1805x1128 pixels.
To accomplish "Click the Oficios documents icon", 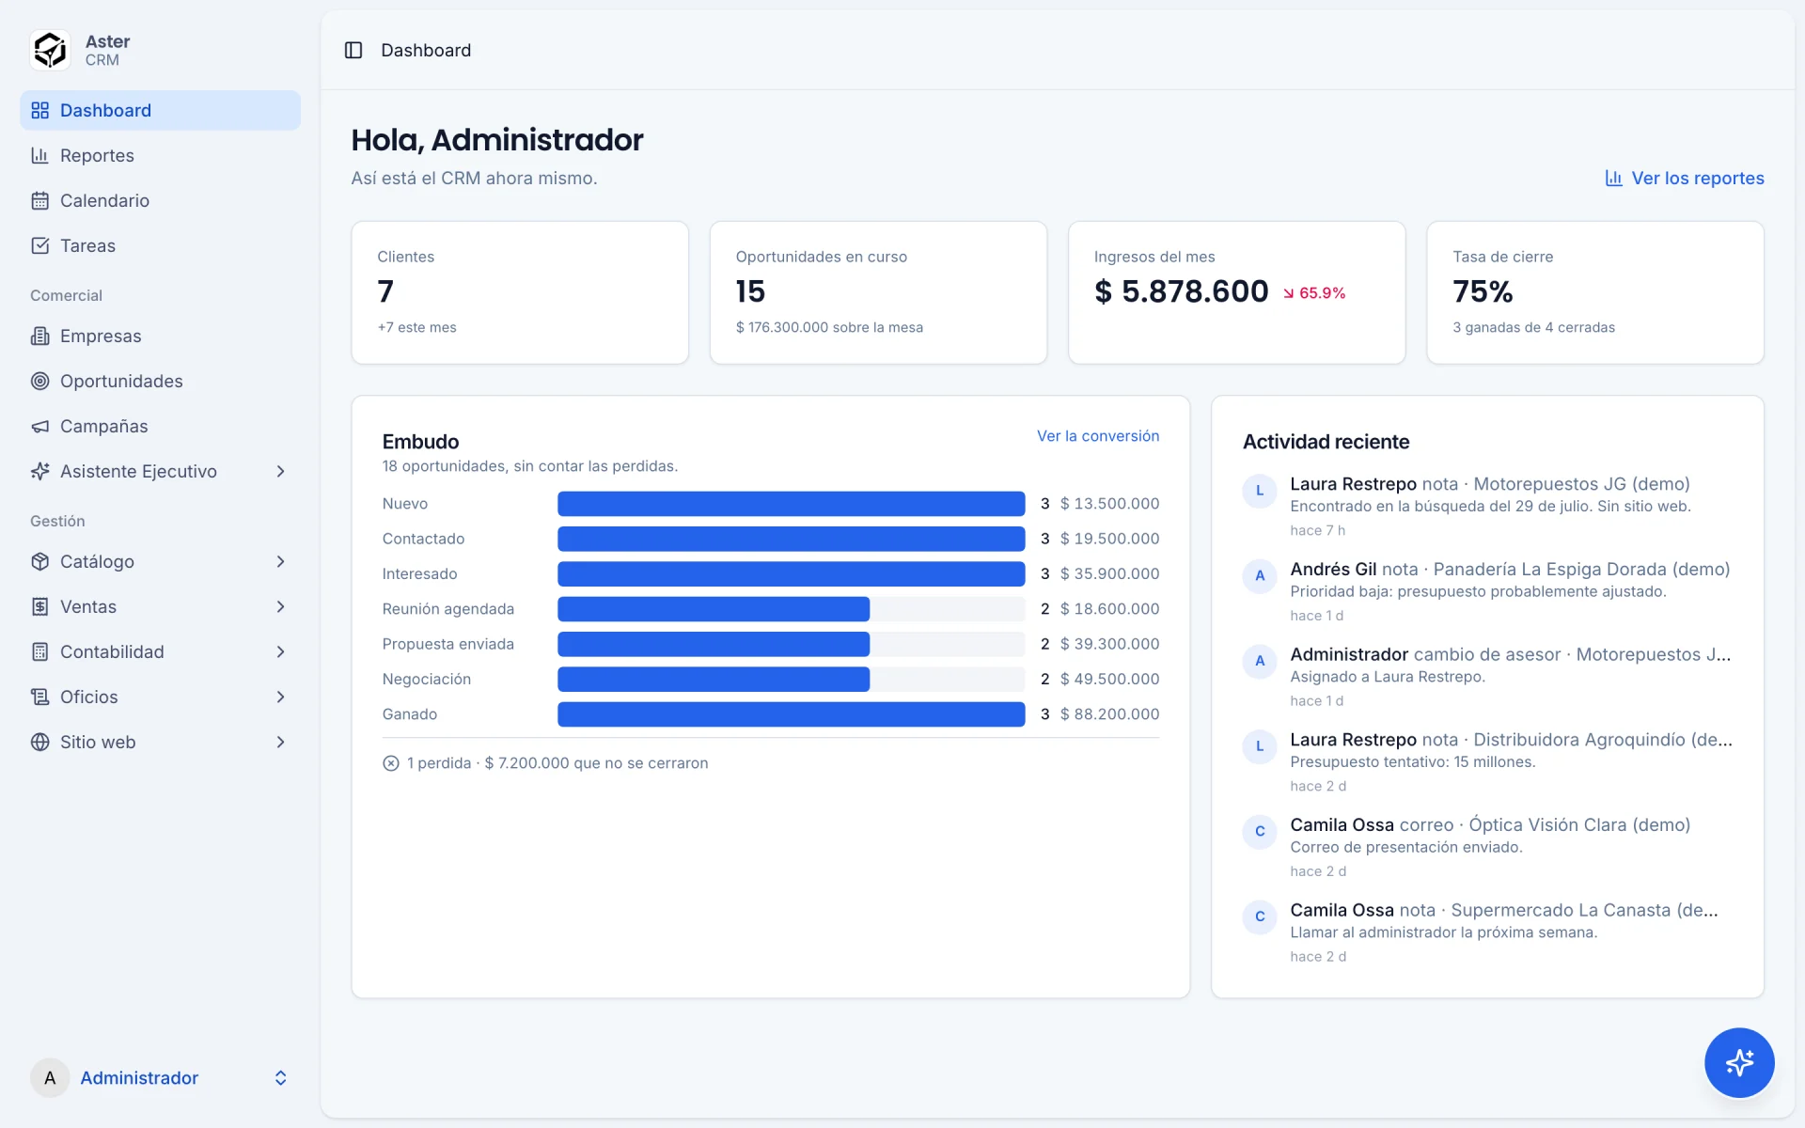I will coord(39,697).
